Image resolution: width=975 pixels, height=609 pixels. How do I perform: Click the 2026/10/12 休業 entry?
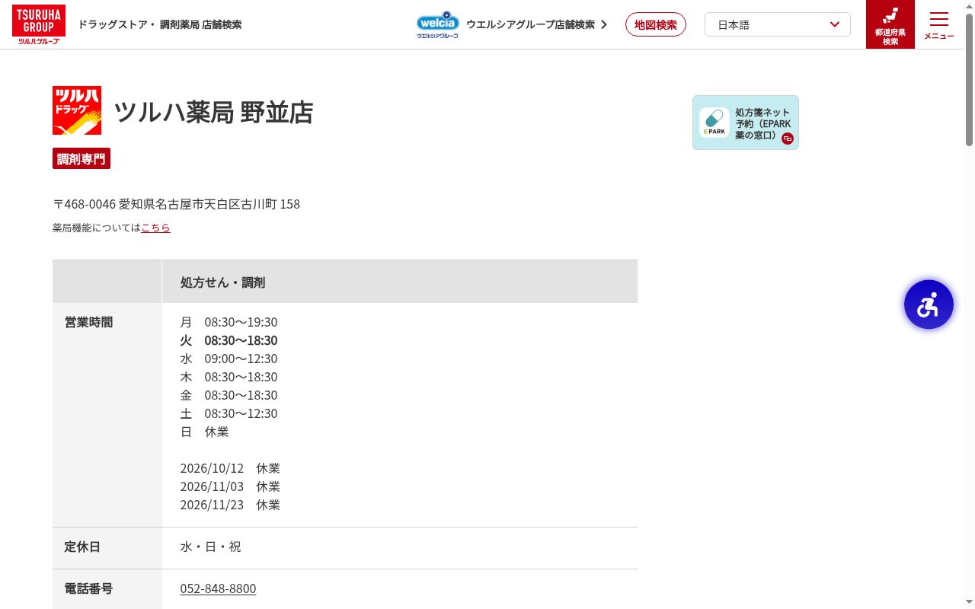230,468
